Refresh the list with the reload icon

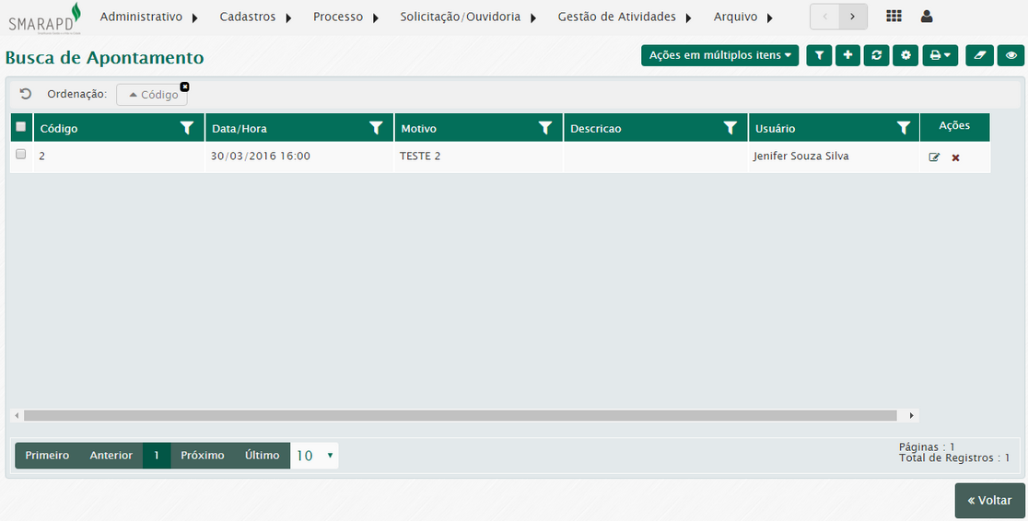pyautogui.click(x=876, y=56)
